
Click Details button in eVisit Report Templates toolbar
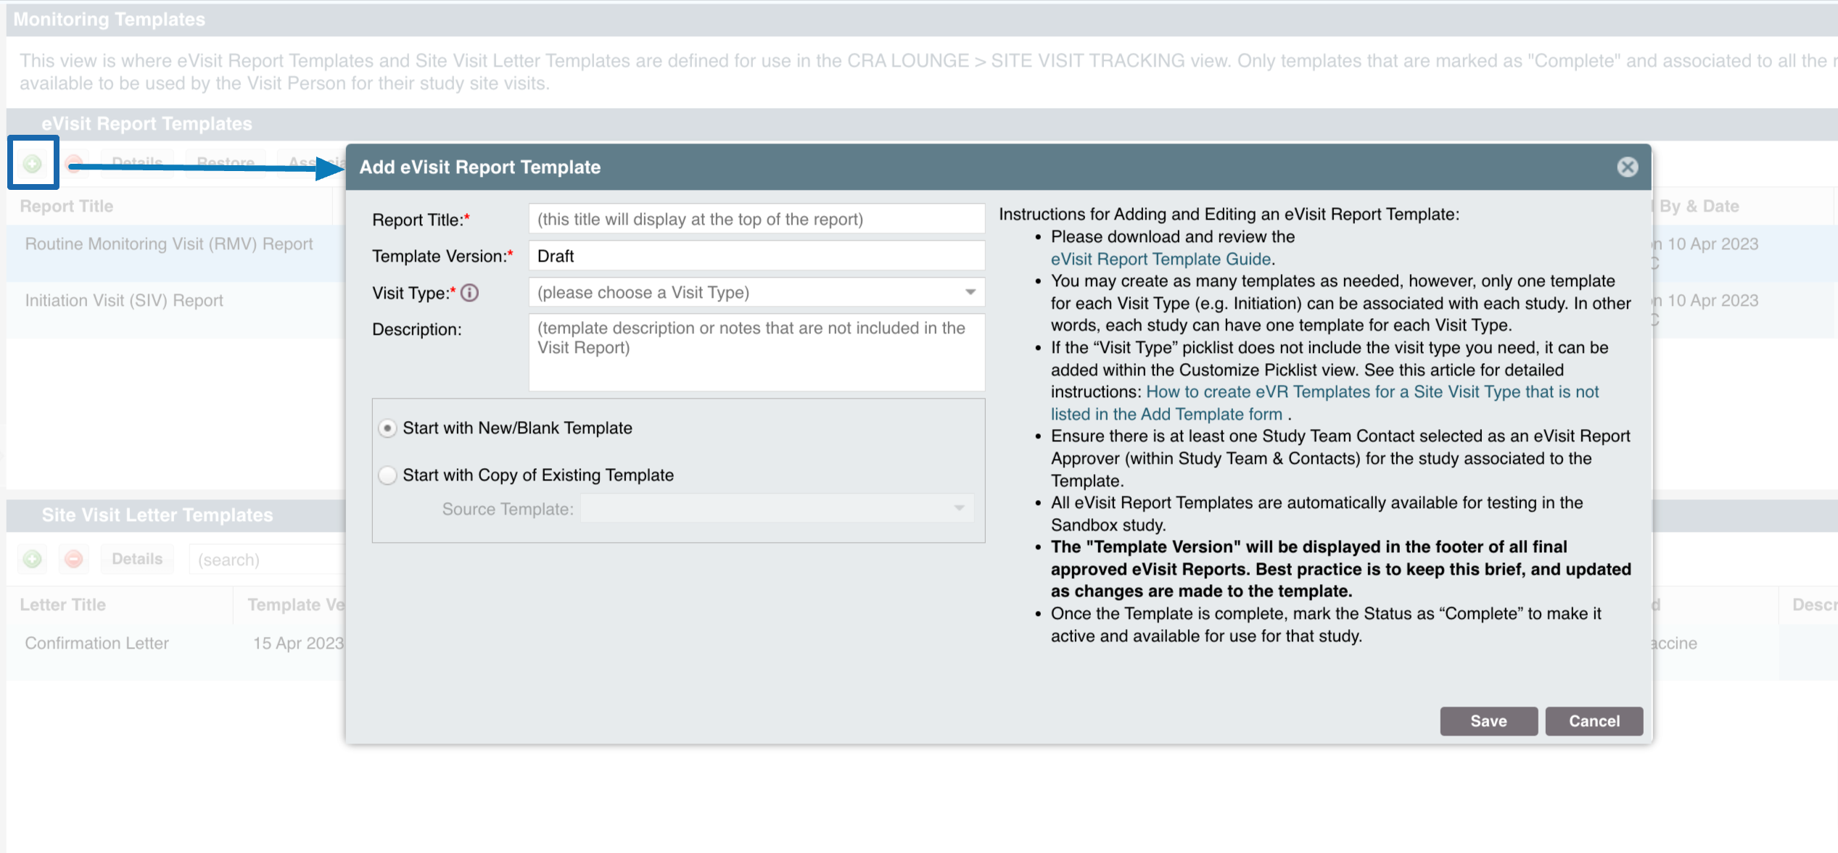137,162
